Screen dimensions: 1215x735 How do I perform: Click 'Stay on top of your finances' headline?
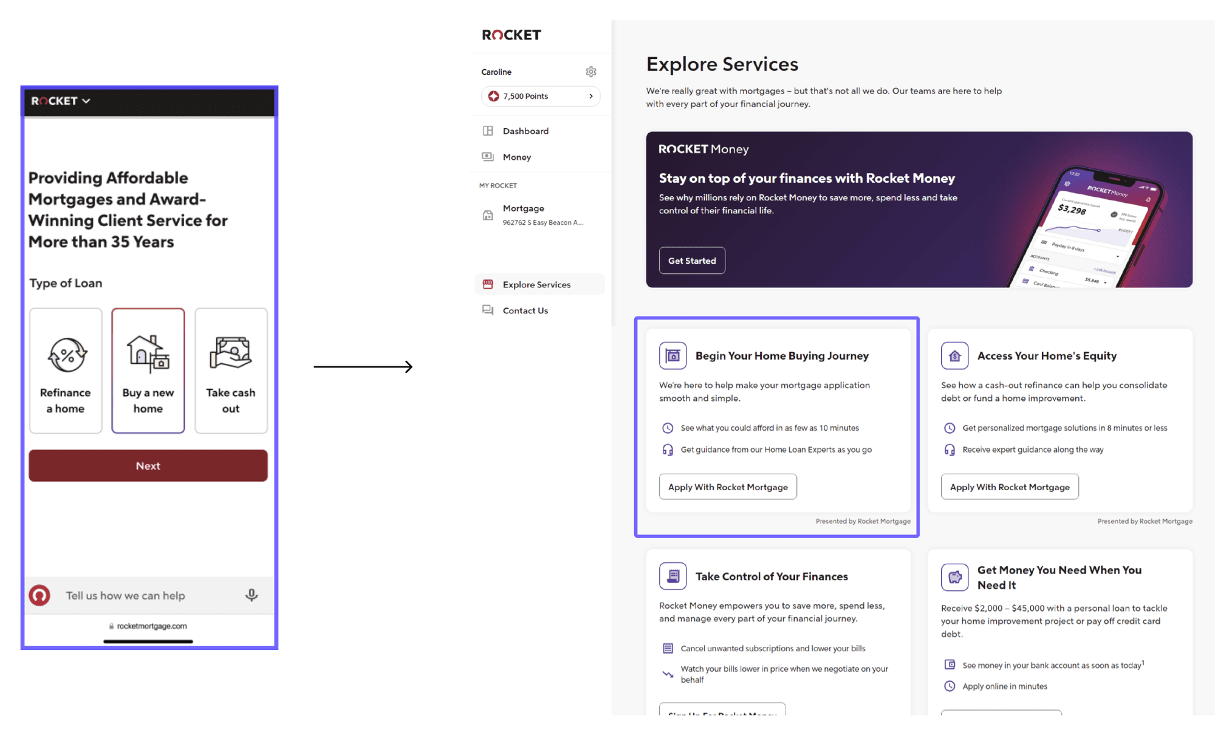[x=807, y=178]
